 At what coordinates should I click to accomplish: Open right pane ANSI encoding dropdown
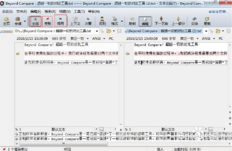(x=208, y=39)
